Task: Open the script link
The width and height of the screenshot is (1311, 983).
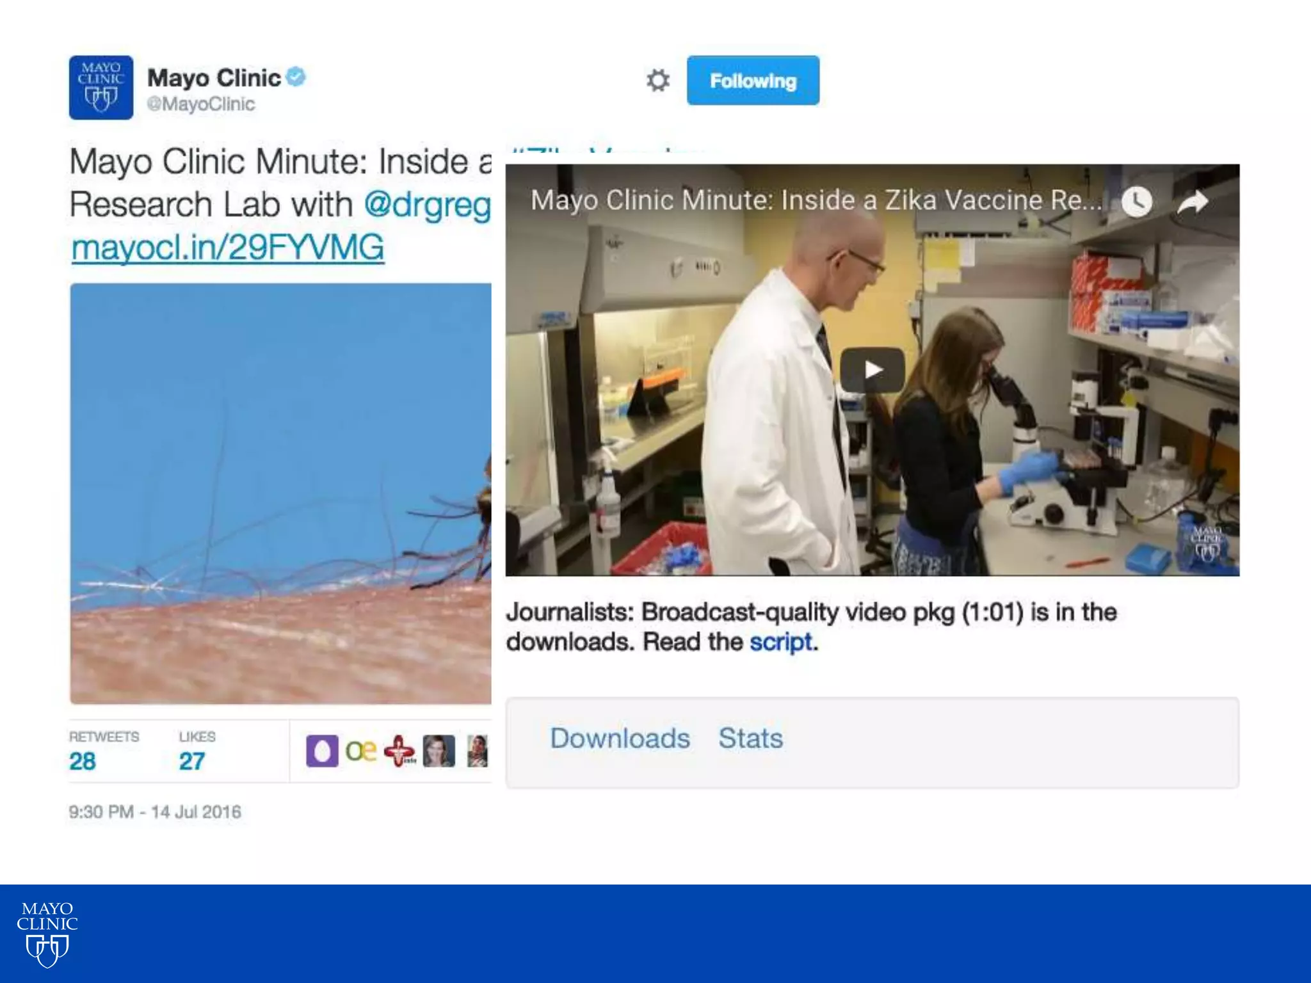Action: [x=781, y=642]
